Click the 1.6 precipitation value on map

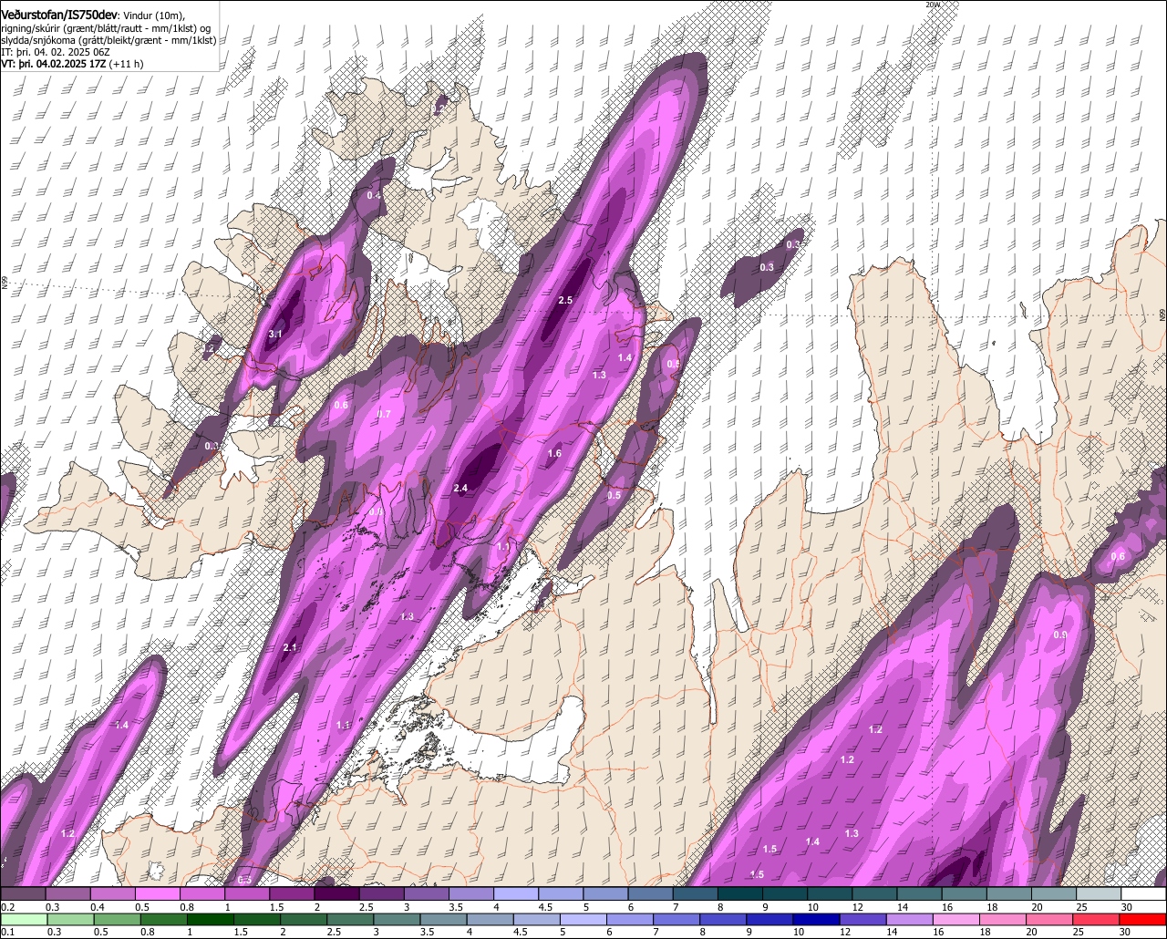554,453
